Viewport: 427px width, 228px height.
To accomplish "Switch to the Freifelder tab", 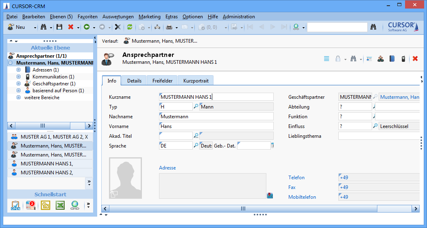I will tap(162, 80).
